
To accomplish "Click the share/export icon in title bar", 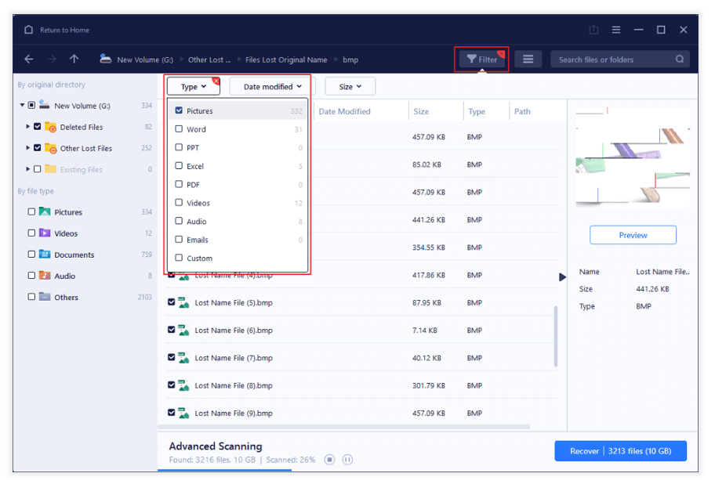I will coord(593,30).
